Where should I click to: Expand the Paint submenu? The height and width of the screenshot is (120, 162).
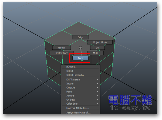click(69, 92)
